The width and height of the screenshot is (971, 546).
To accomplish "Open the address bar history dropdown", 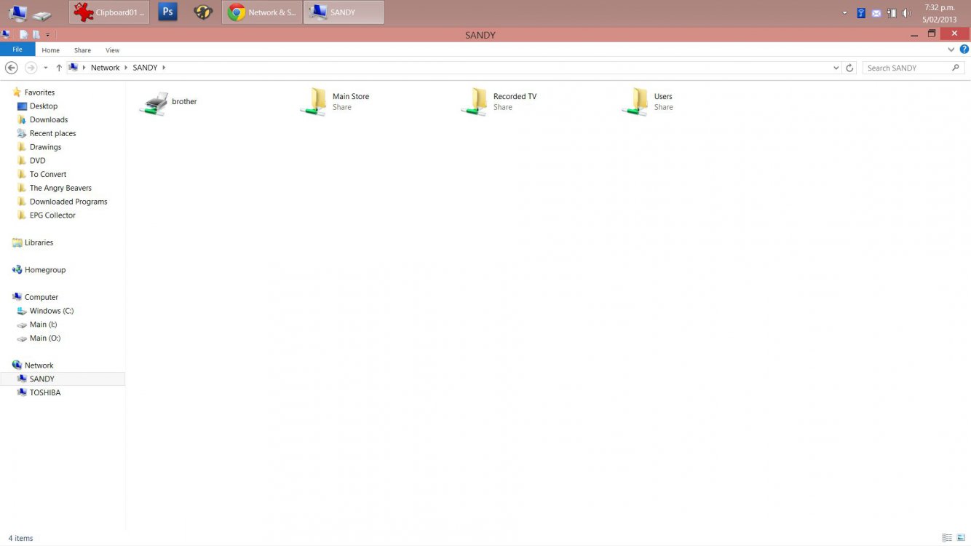I will click(836, 68).
